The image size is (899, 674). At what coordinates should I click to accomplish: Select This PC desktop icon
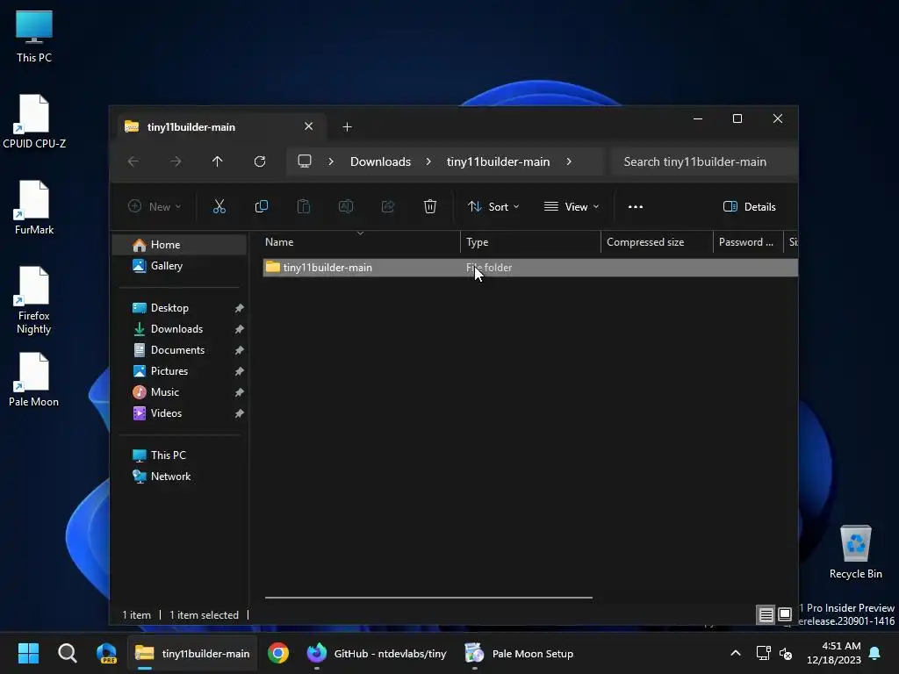point(34,37)
